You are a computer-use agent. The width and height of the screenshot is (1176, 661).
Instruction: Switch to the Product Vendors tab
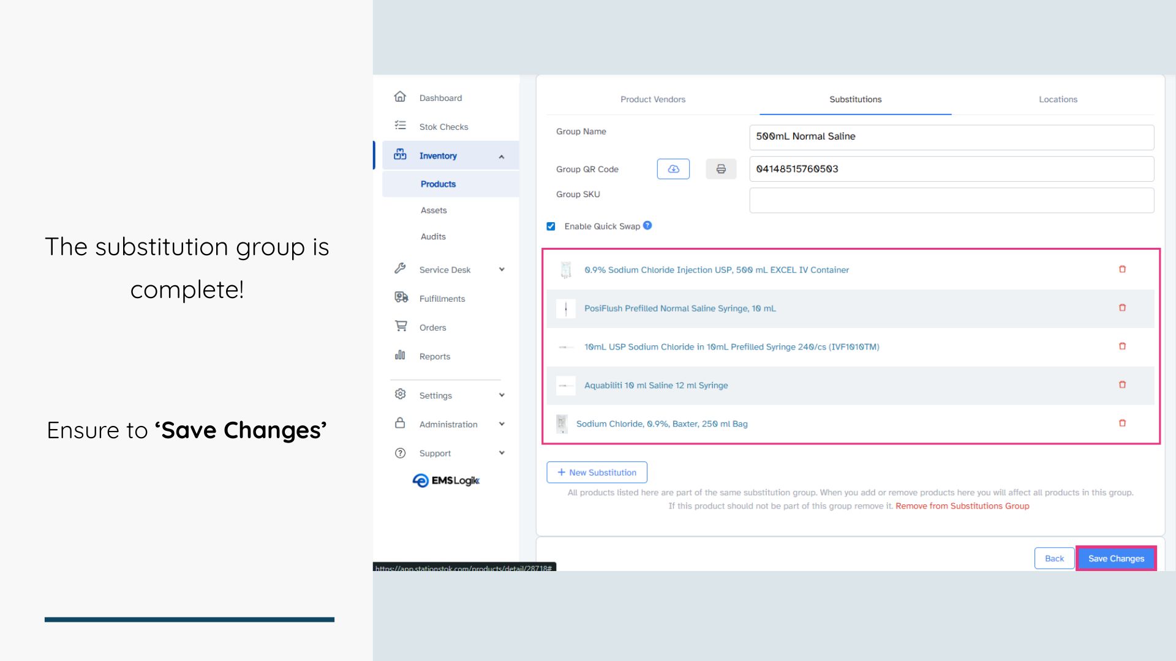(x=652, y=99)
